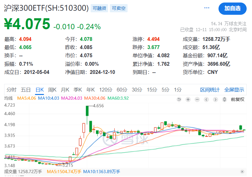Click the stock title 沪深300ETF(SH:510300)
The height and width of the screenshot is (177, 252).
(46, 8)
